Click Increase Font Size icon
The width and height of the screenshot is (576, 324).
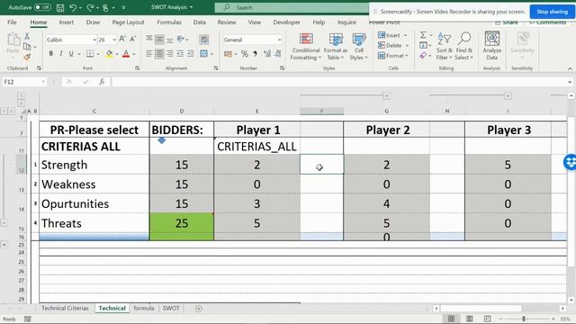point(122,39)
